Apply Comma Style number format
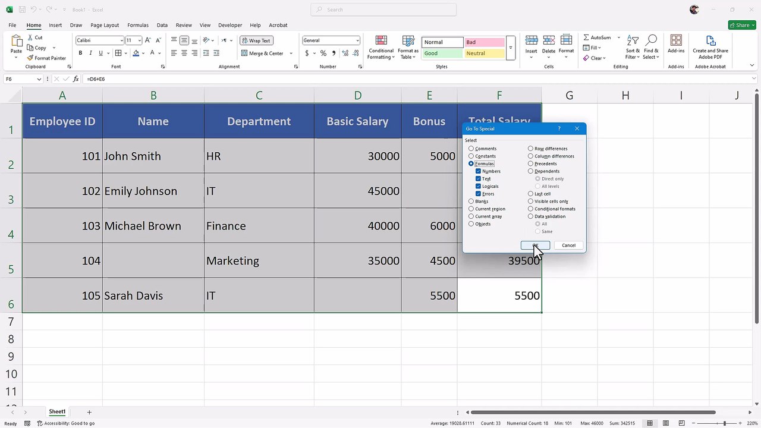761x428 pixels. [334, 53]
